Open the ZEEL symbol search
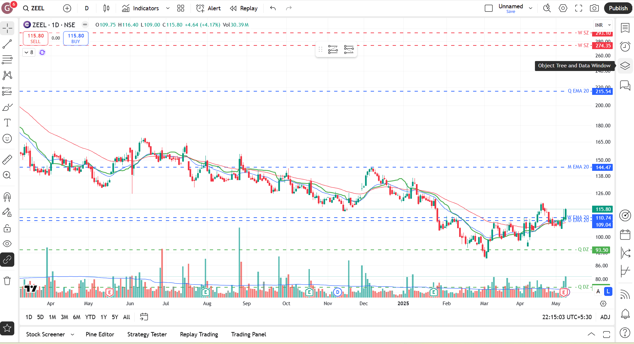Image resolution: width=634 pixels, height=344 pixels. [34, 8]
